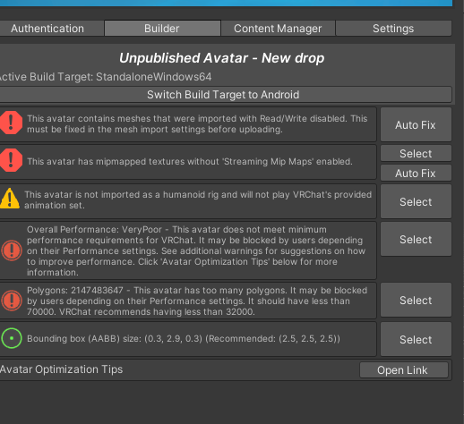Click the Overall Performance message text
The height and width of the screenshot is (424, 464).
pos(196,250)
